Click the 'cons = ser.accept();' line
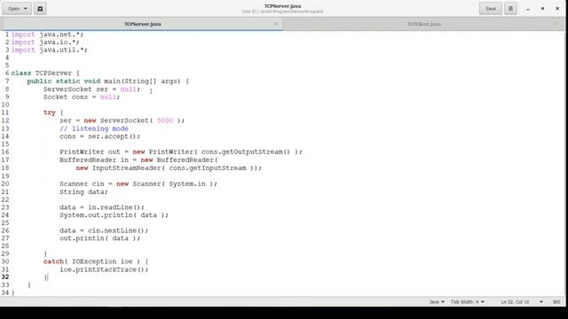Viewport: 568px width, 319px height. coord(100,136)
